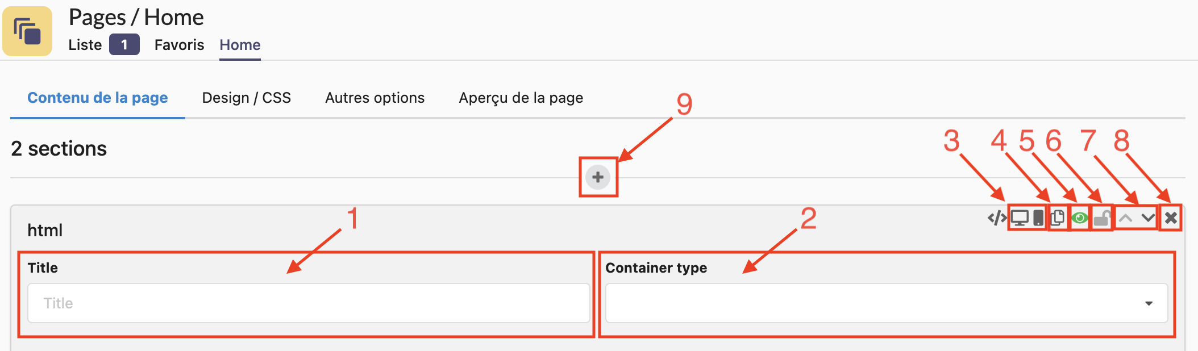Select the Aperçu de la page tab
This screenshot has width=1198, height=351.
521,98
